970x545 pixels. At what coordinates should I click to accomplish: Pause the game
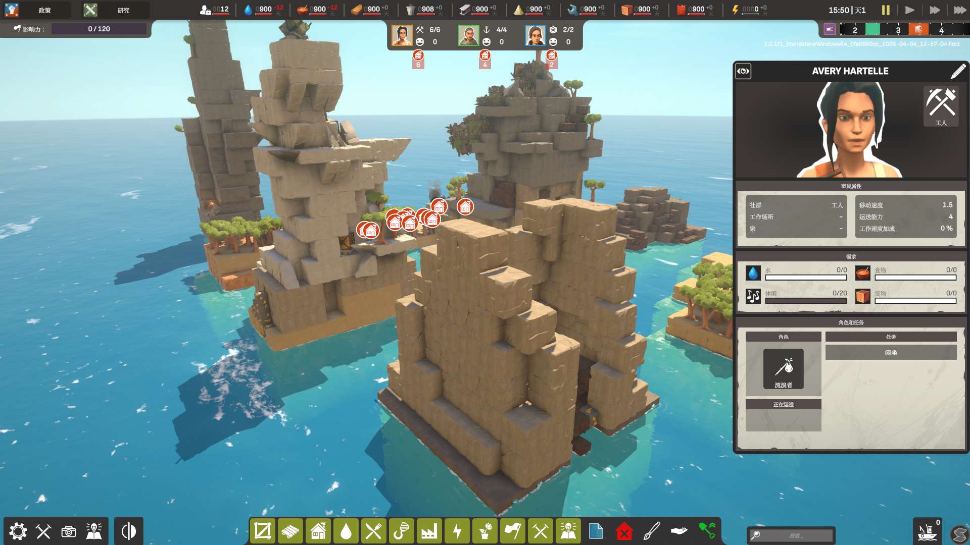886,10
